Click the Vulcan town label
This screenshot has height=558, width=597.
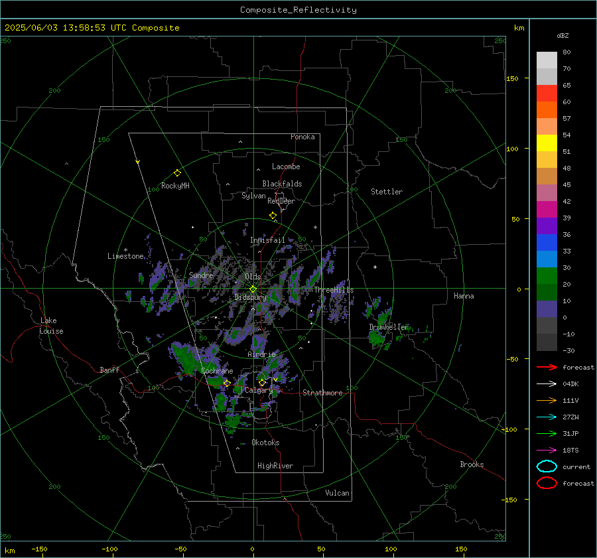tap(337, 493)
